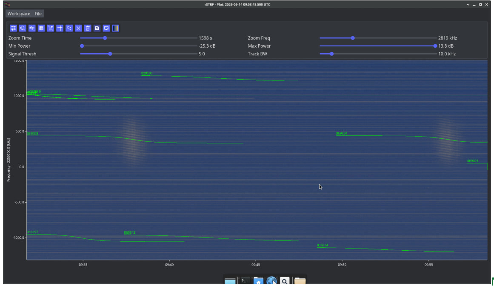This screenshot has width=494, height=286.
Task: Toggle the crosshair icon in toolbar
Action: 60,29
